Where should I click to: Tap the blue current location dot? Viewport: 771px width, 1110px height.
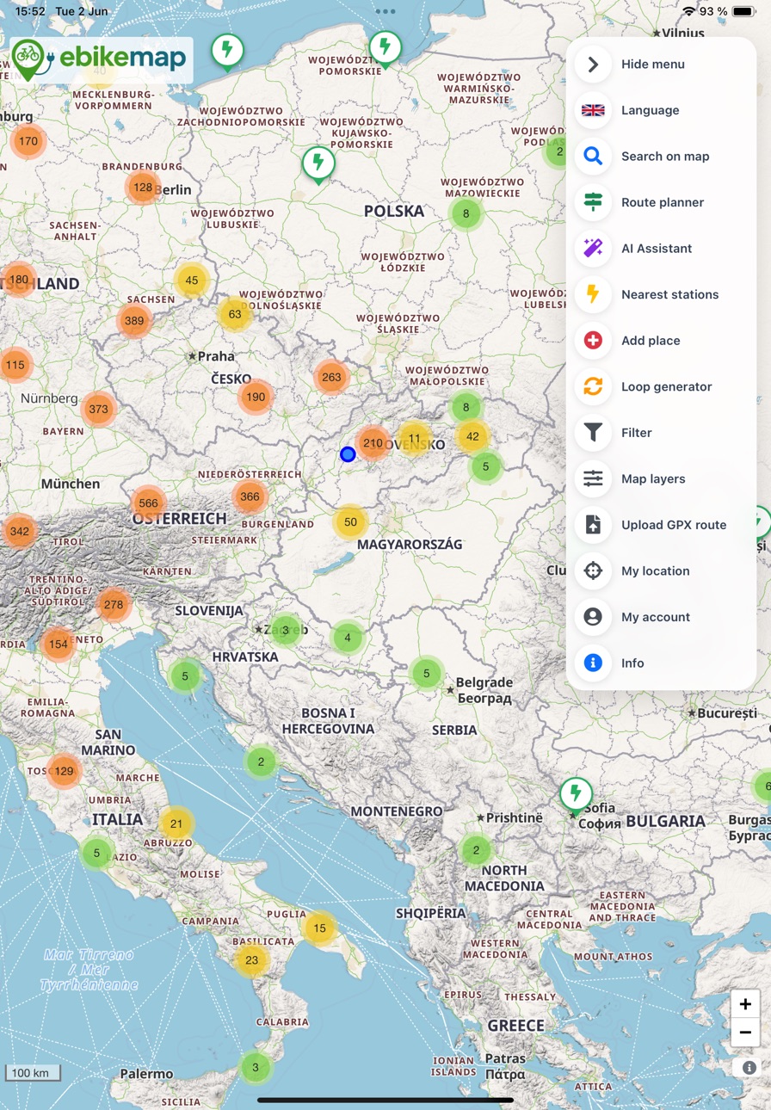[348, 454]
